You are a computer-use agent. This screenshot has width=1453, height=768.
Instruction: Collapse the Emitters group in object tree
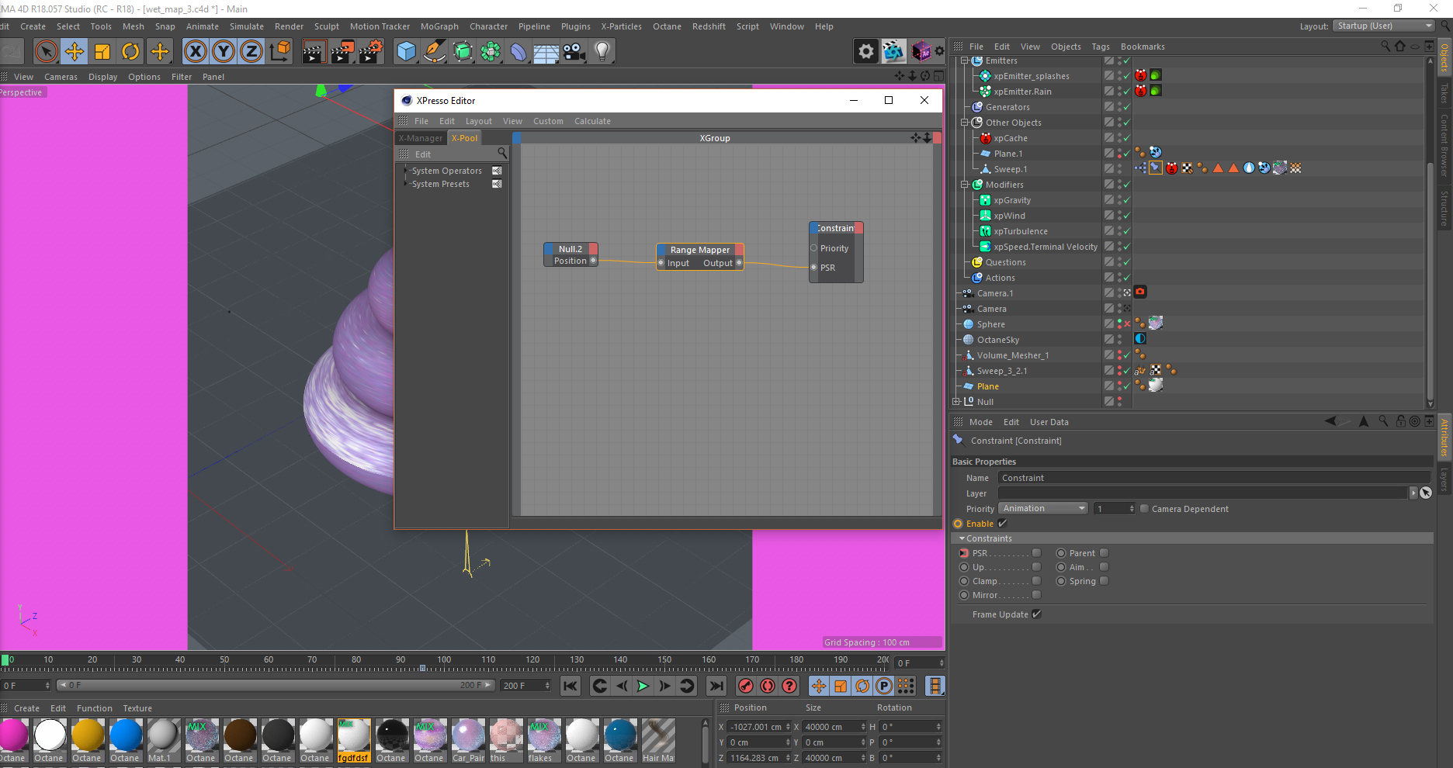(x=965, y=61)
